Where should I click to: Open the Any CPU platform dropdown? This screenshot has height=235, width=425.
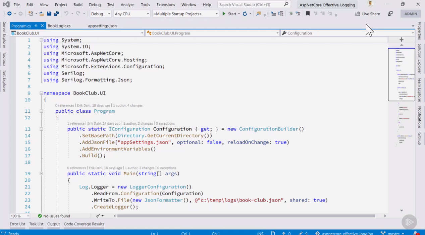coord(132,14)
